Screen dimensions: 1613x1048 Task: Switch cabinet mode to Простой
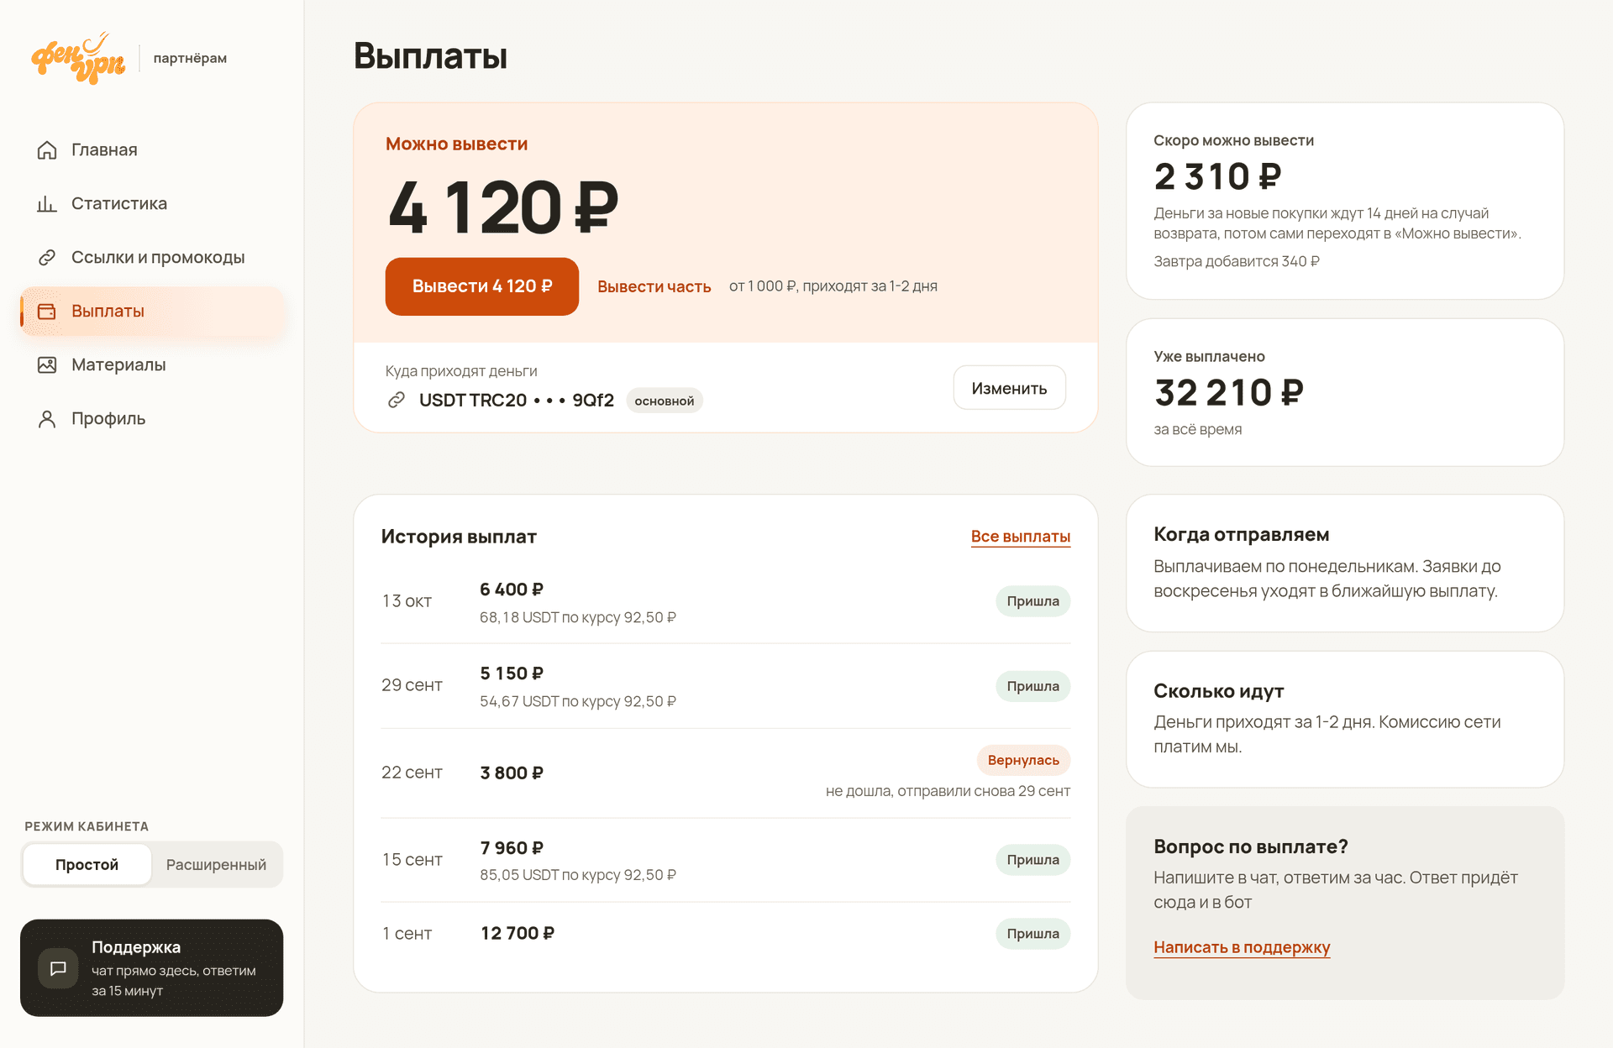87,864
